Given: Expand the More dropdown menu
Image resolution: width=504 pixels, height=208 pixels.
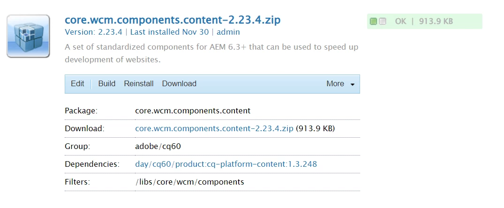Looking at the screenshot, I should [x=340, y=84].
